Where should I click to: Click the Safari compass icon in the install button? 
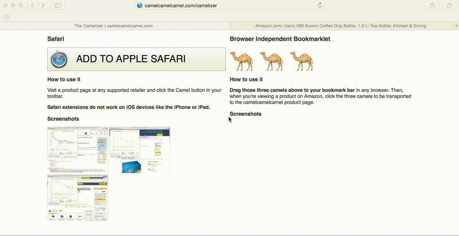point(59,59)
